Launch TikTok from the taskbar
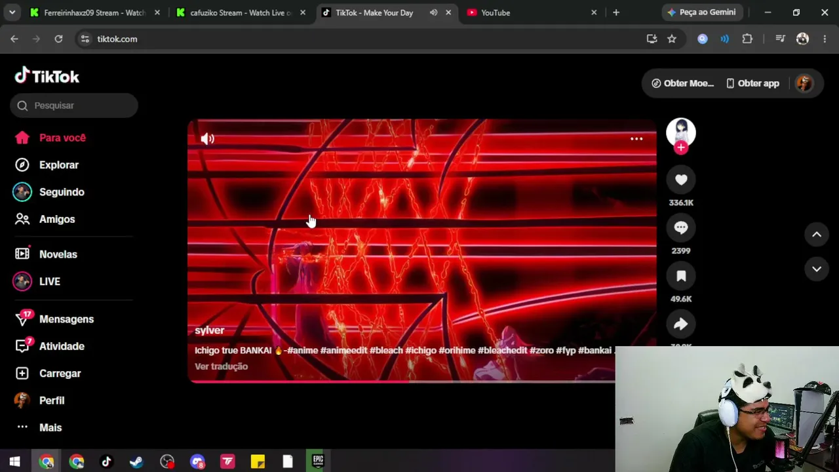This screenshot has width=839, height=472. point(106,462)
